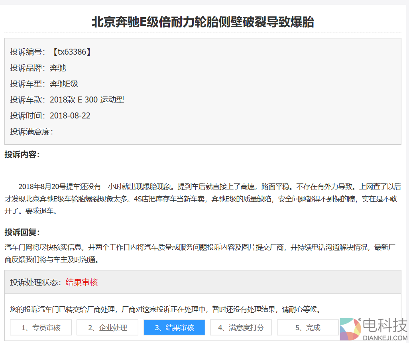Click the complaint date 2018-08-22
Image resolution: width=409 pixels, height=343 pixels.
click(x=70, y=116)
